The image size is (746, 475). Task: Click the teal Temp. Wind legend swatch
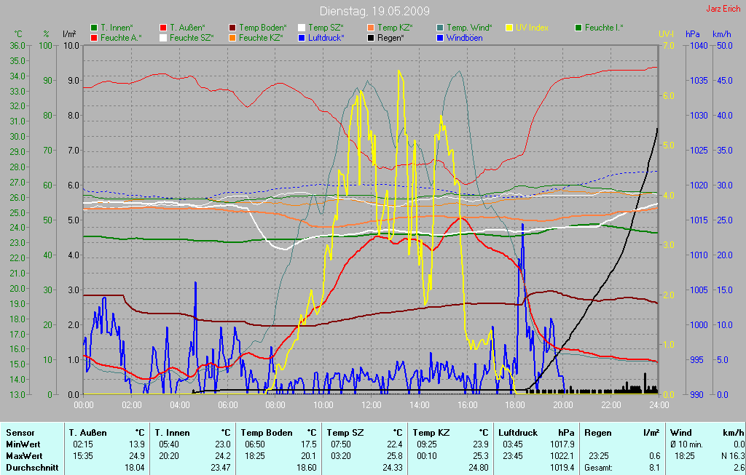(x=440, y=27)
